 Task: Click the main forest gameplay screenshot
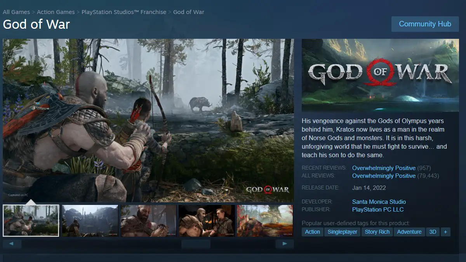148,120
